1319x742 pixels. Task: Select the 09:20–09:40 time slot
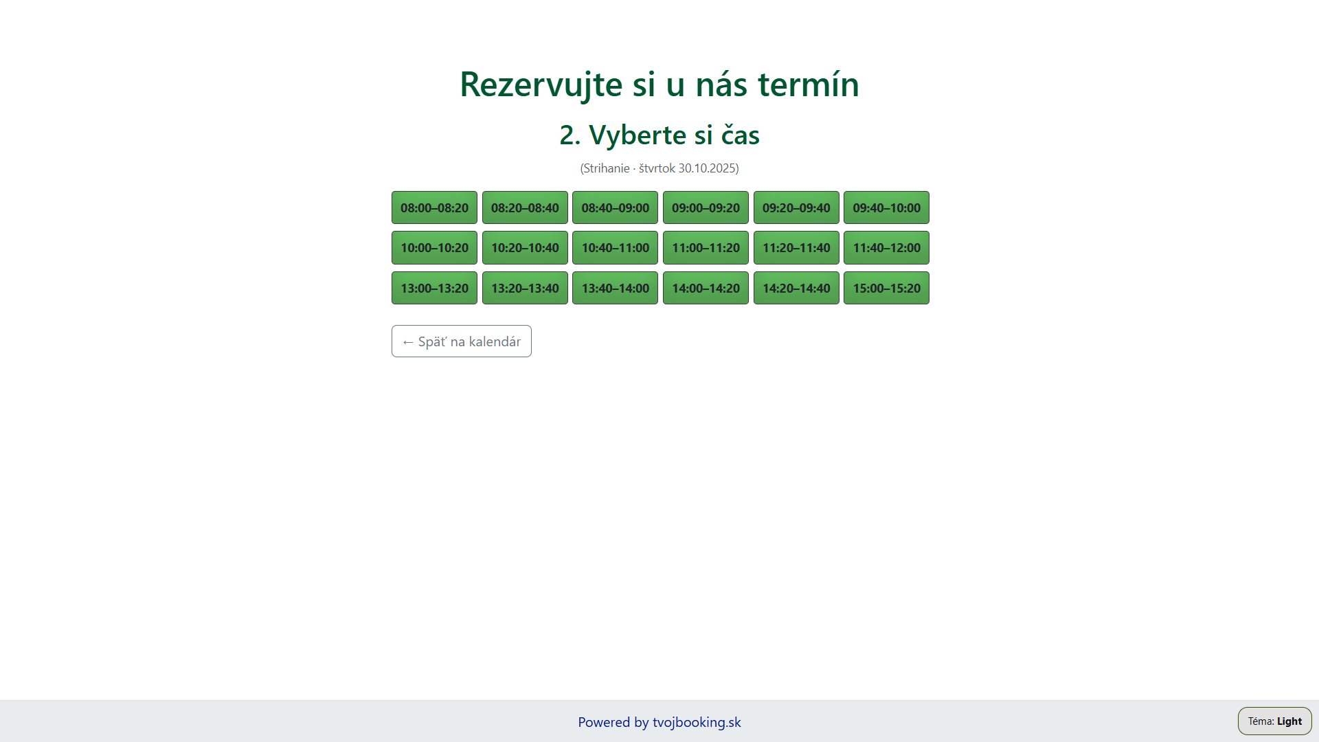click(x=796, y=207)
